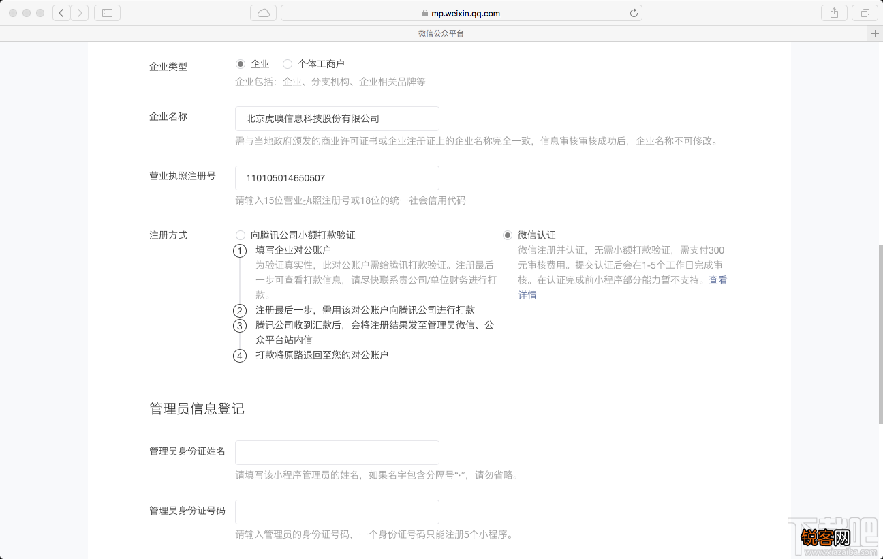The width and height of the screenshot is (883, 559).
Task: Click the lock icon in address bar
Action: pyautogui.click(x=425, y=13)
